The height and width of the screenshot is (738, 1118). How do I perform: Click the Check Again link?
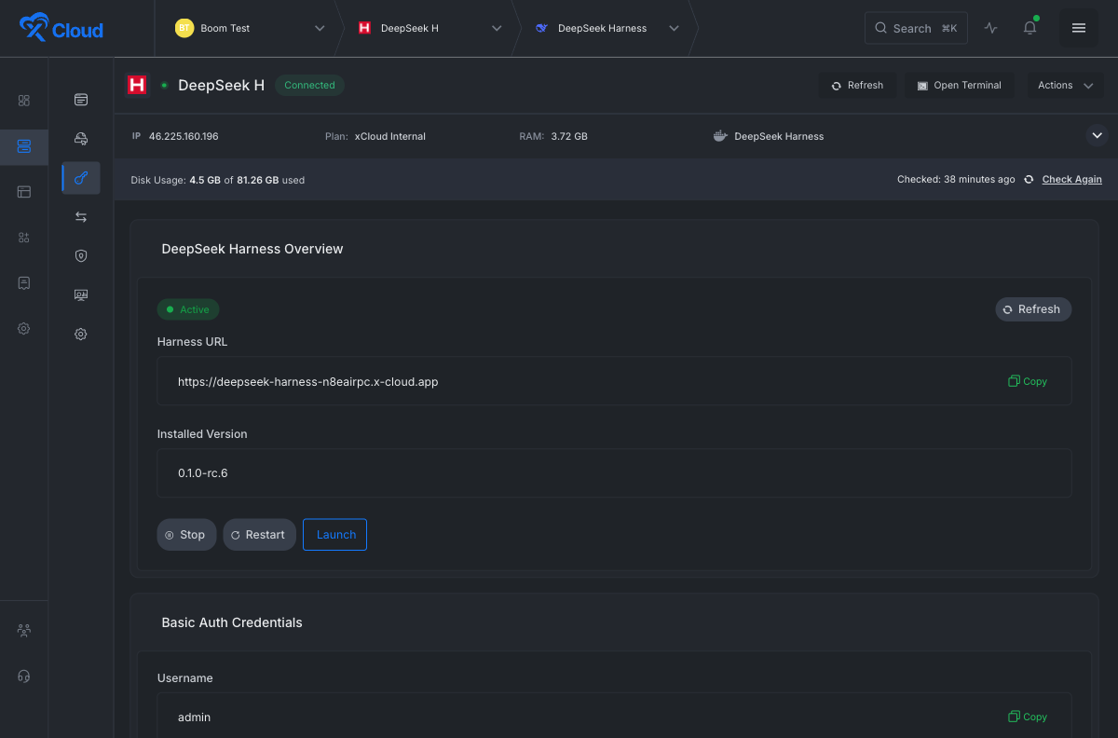1071,180
